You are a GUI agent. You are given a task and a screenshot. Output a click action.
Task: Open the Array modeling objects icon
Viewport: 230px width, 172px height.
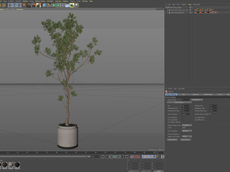[x=58, y=5]
